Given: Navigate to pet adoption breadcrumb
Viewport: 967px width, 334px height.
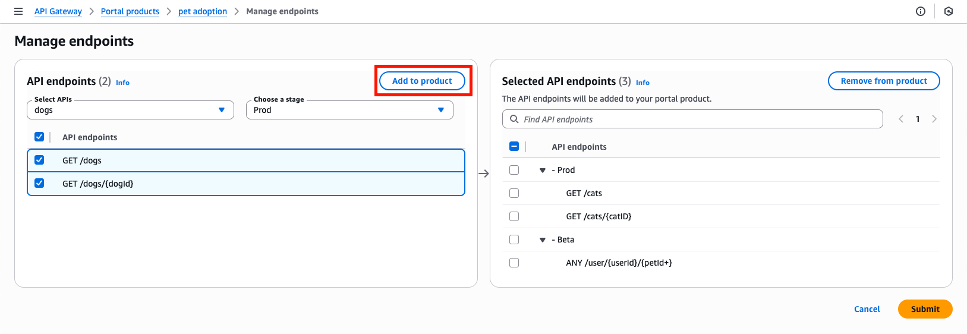Looking at the screenshot, I should [203, 11].
